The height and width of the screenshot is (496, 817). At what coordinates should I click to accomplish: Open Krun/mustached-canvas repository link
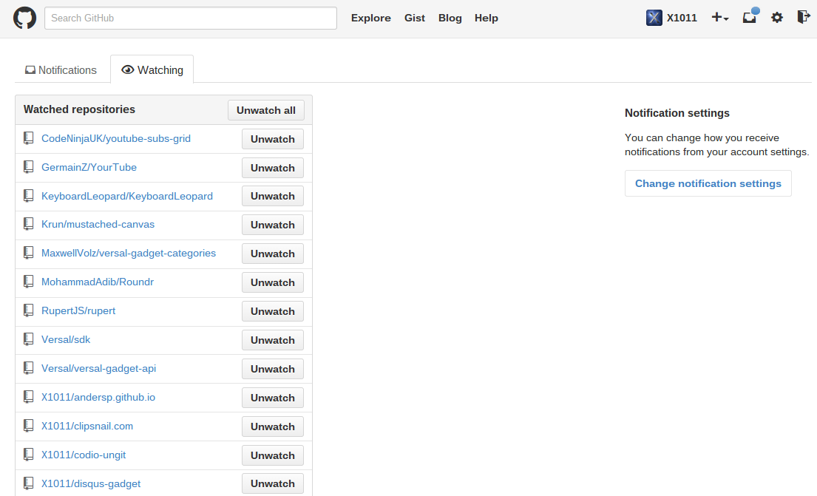tap(98, 224)
